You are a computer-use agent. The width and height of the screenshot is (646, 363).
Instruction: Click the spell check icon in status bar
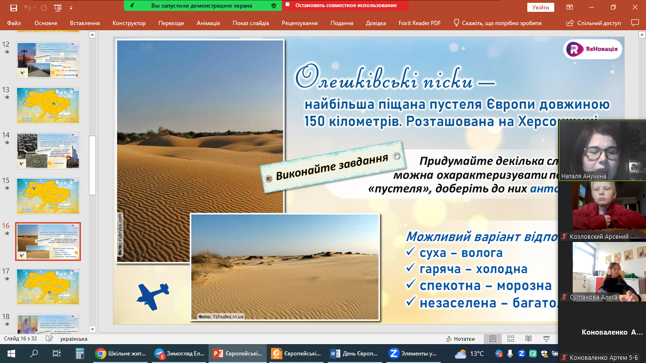click(49, 339)
